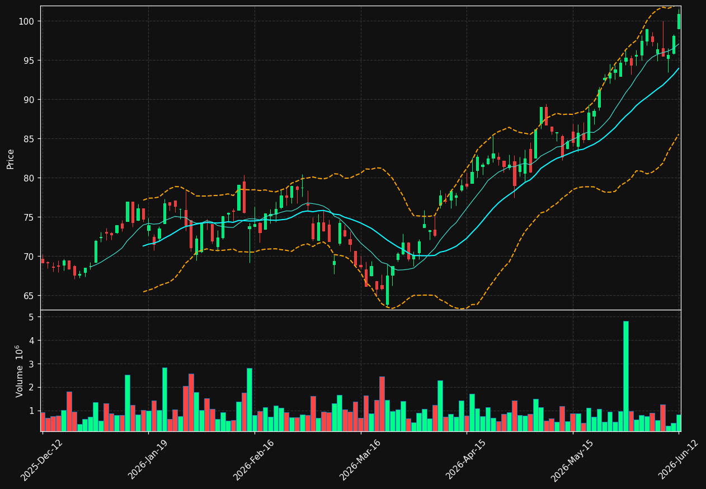Select volume axis tick label 5
The width and height of the screenshot is (706, 489).
pyautogui.click(x=32, y=317)
